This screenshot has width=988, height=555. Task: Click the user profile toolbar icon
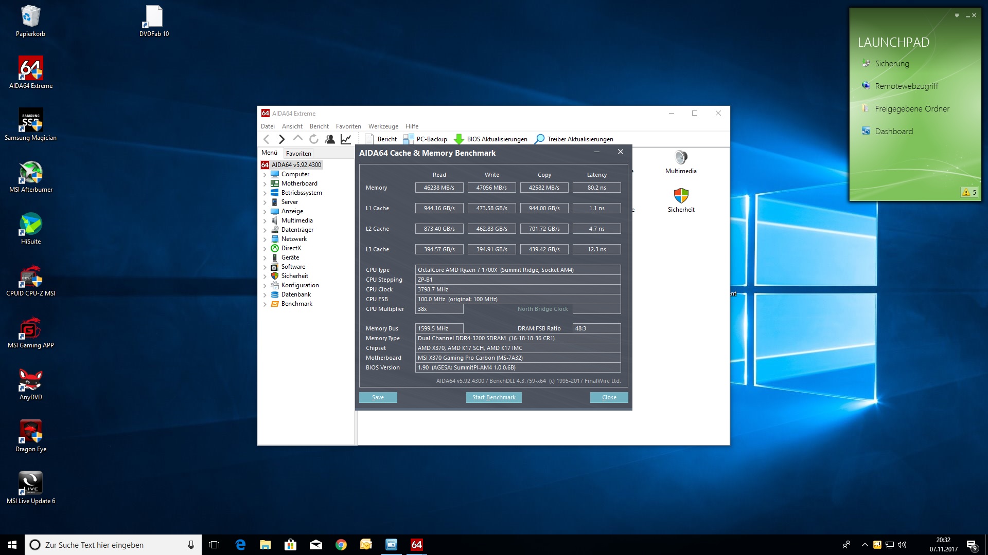click(330, 139)
